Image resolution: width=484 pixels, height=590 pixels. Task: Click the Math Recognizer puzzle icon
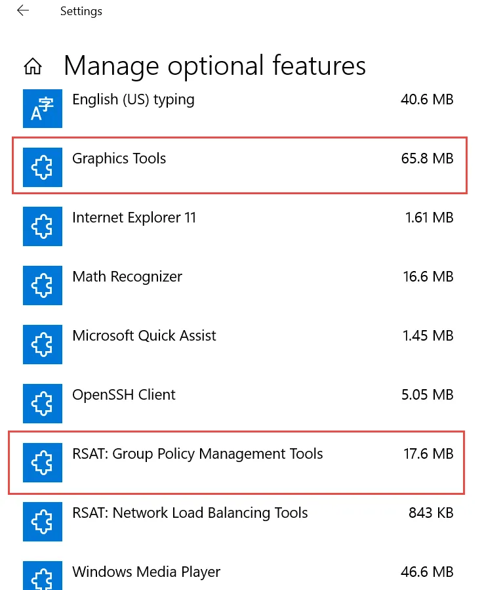pyautogui.click(x=43, y=285)
